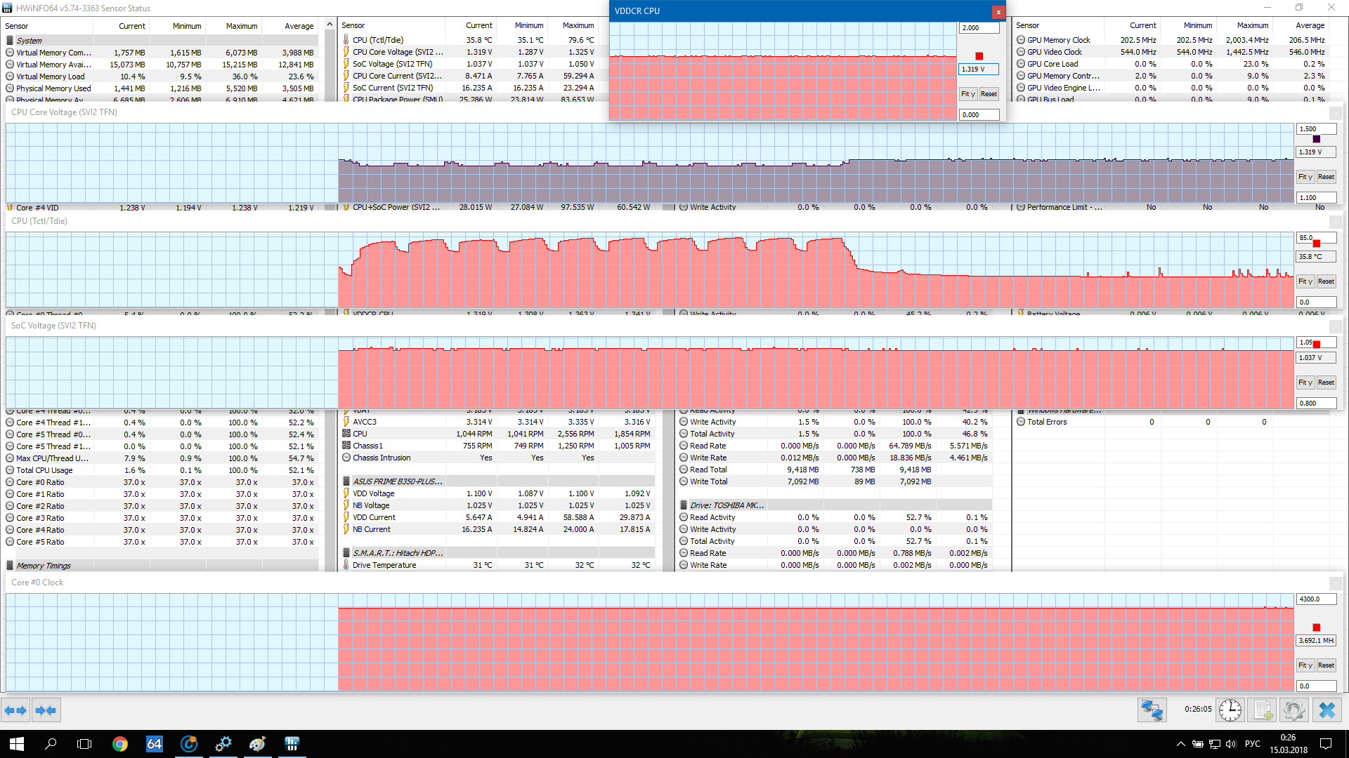Screen dimensions: 1349x758
Task: Open the network remote monitoring icon
Action: 1152,710
